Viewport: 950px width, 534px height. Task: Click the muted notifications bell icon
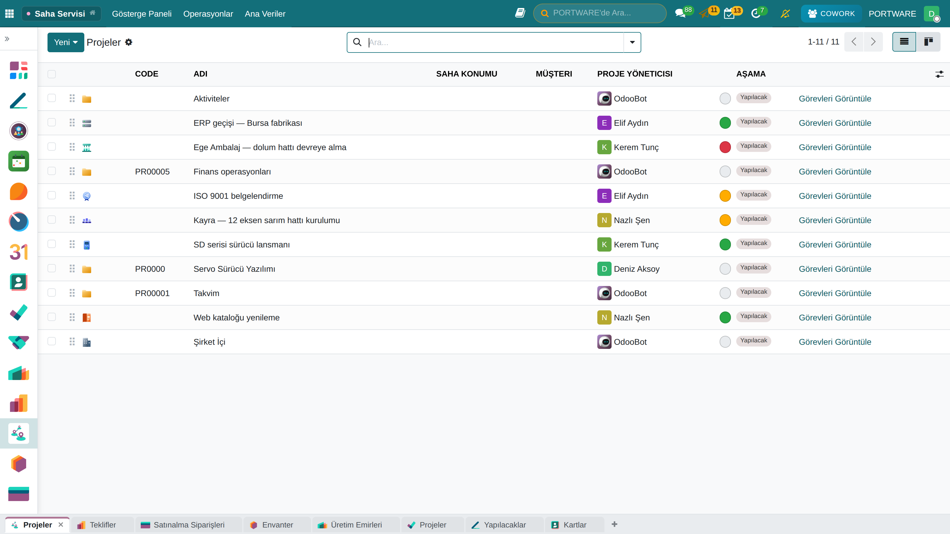click(x=785, y=14)
